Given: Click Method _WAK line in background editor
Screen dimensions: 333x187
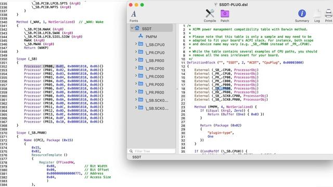Looking at the screenshot, I should click(x=60, y=22).
